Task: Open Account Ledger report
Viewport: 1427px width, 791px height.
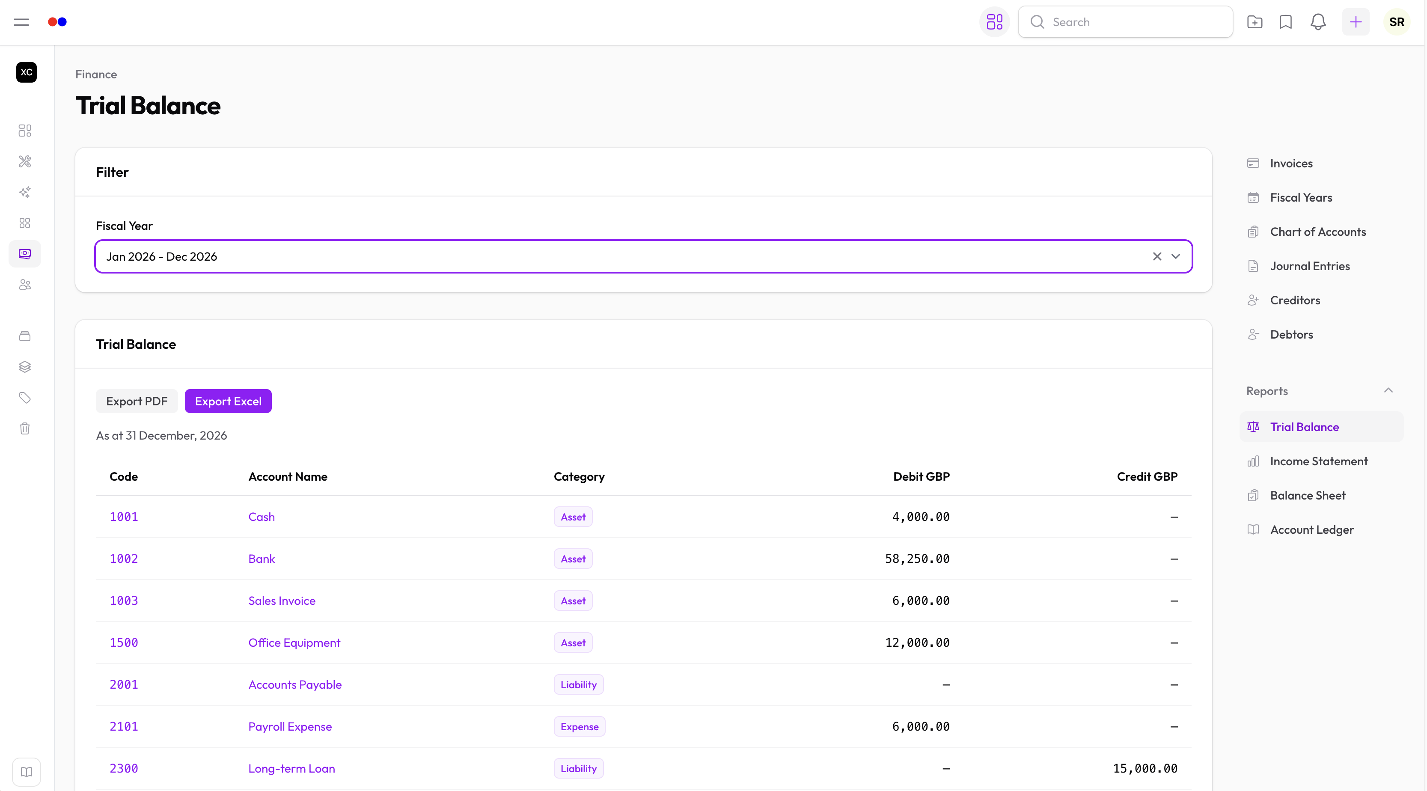Action: [1321, 530]
